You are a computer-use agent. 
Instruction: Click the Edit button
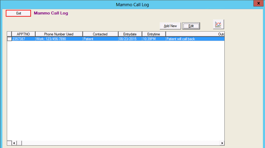(191, 26)
